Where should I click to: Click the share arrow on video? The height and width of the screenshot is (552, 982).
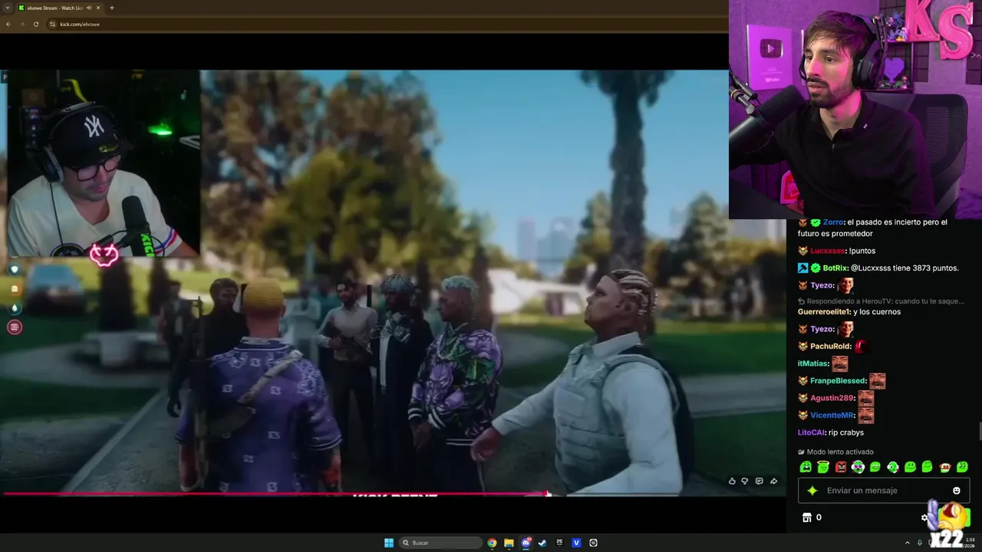(x=773, y=481)
